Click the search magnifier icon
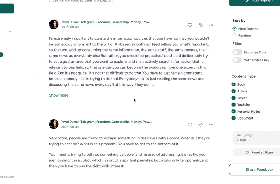Image resolution: width=280 pixels, height=184 pixels. (x=48, y=1)
